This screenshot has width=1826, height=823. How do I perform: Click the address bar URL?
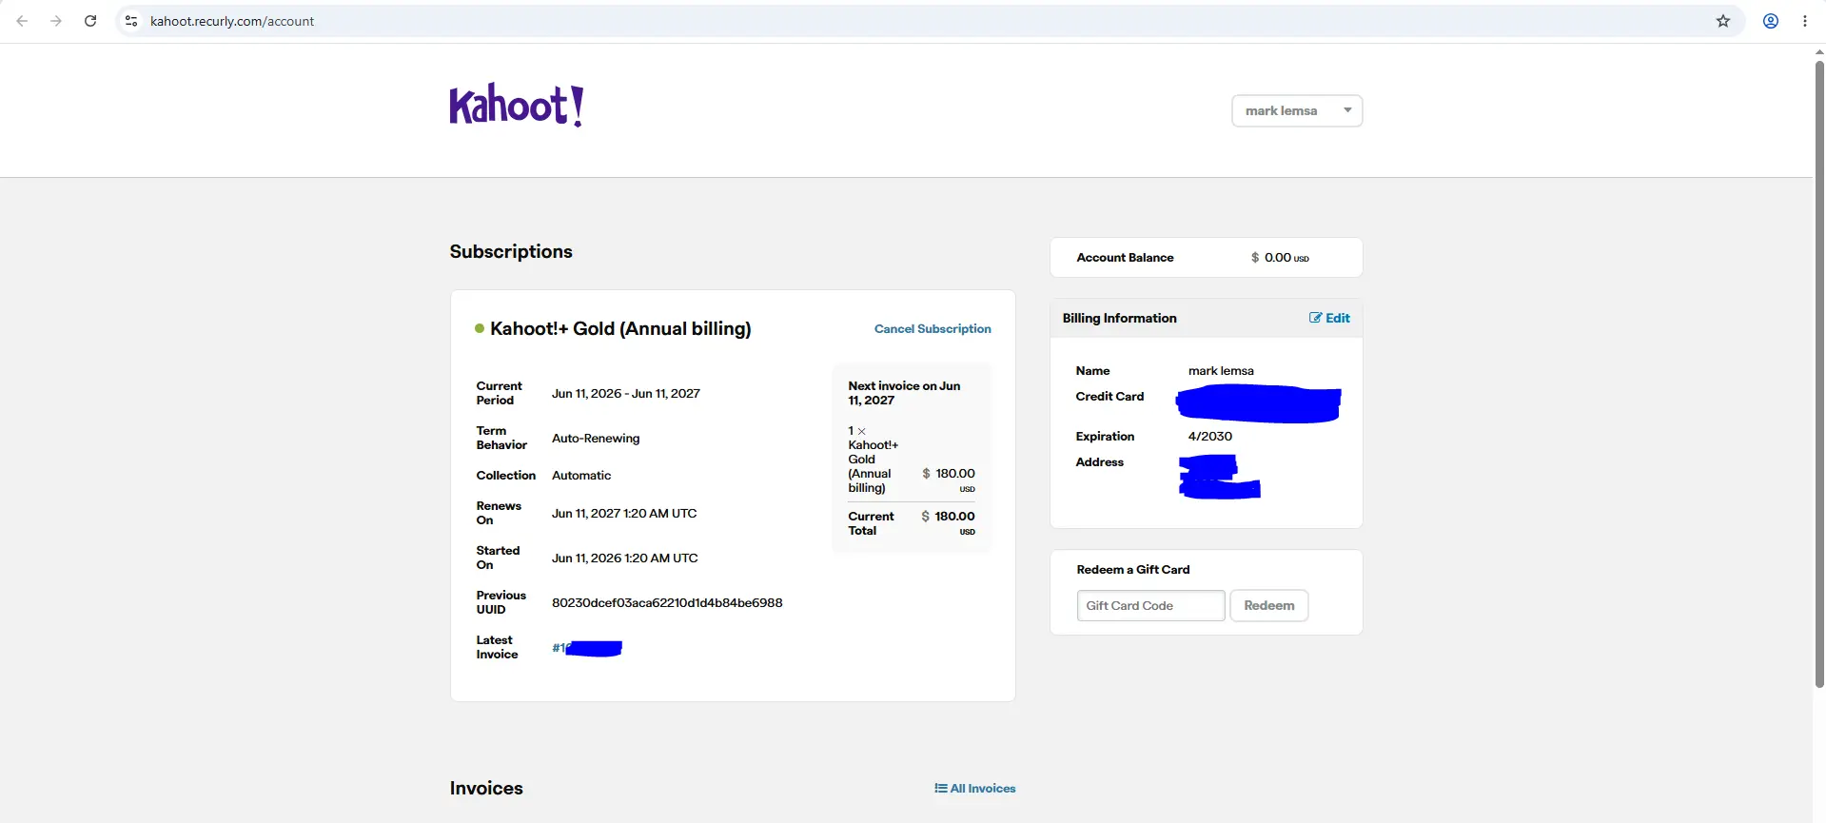tap(232, 21)
